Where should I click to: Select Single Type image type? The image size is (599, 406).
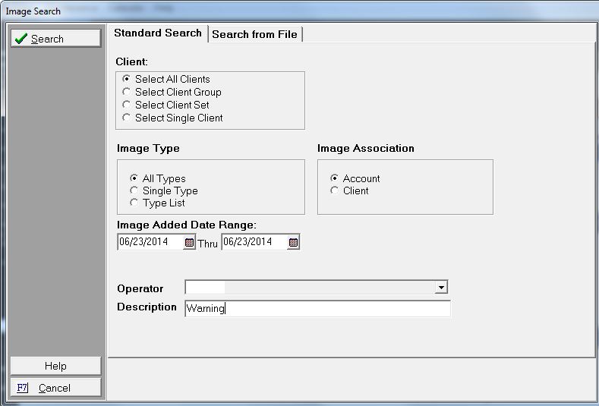134,190
